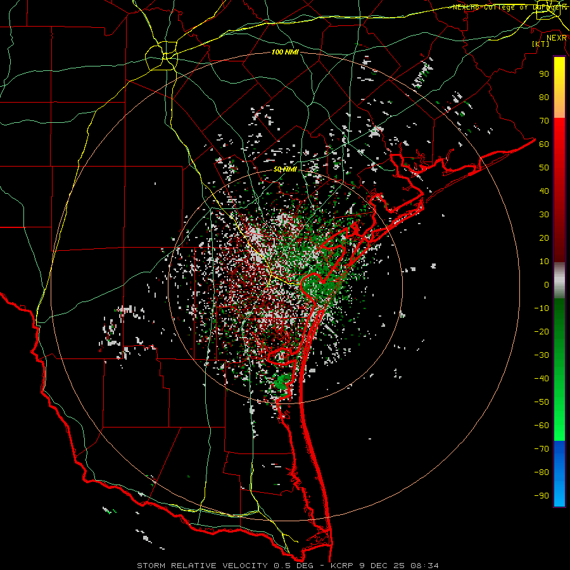Click the [KT] units label

(x=540, y=44)
